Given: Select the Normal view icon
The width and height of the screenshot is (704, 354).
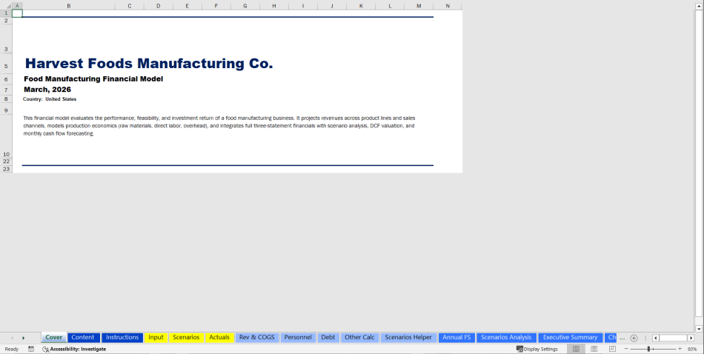Looking at the screenshot, I should (576, 349).
